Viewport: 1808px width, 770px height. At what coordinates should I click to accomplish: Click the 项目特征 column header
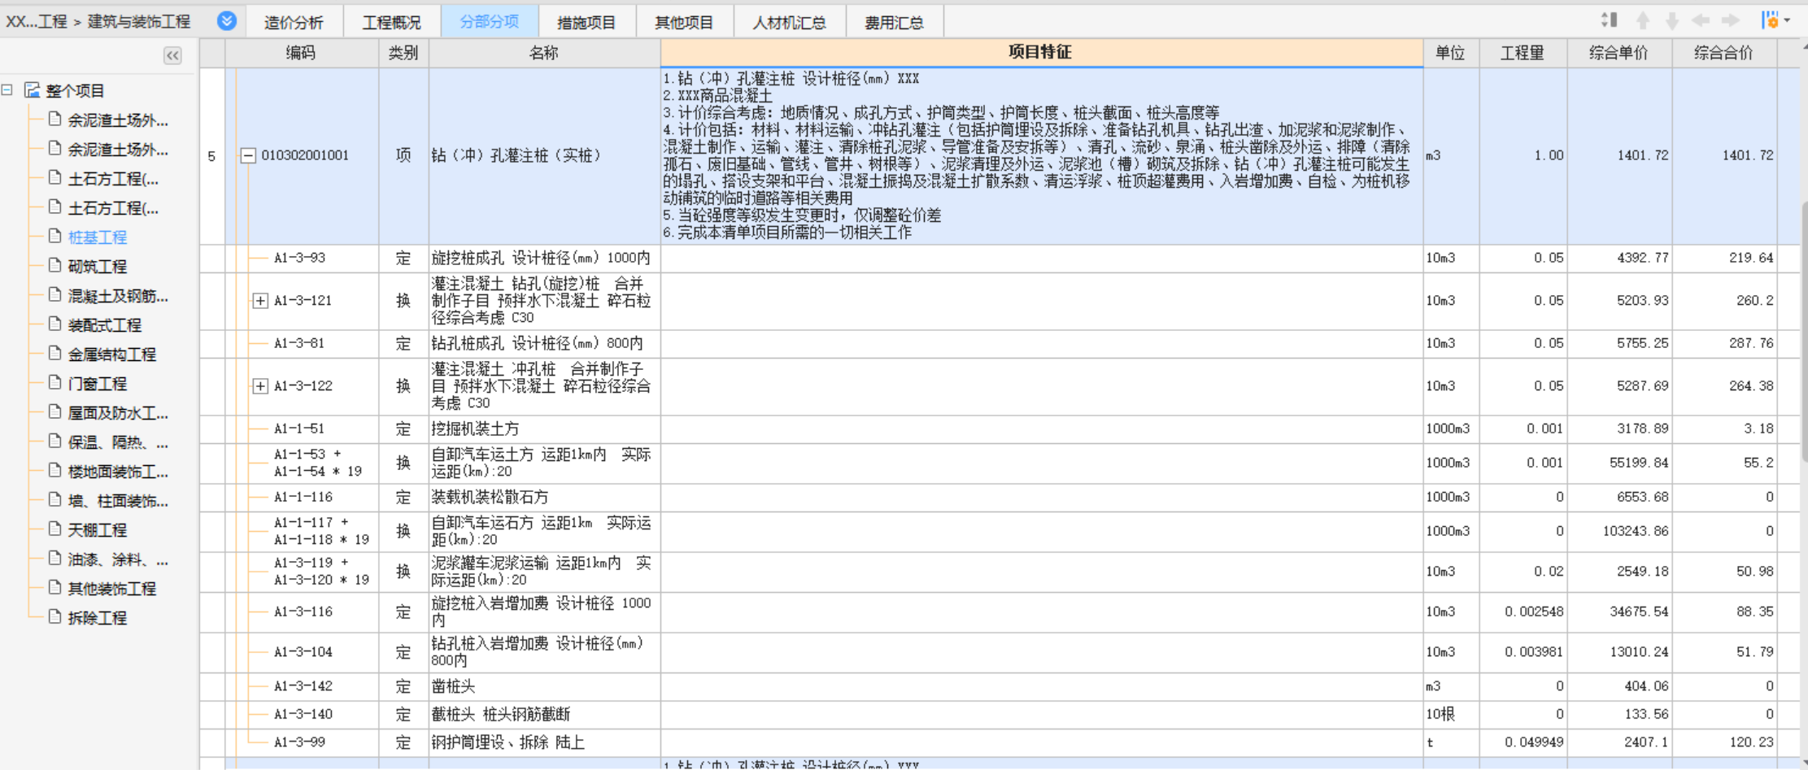pos(1041,52)
